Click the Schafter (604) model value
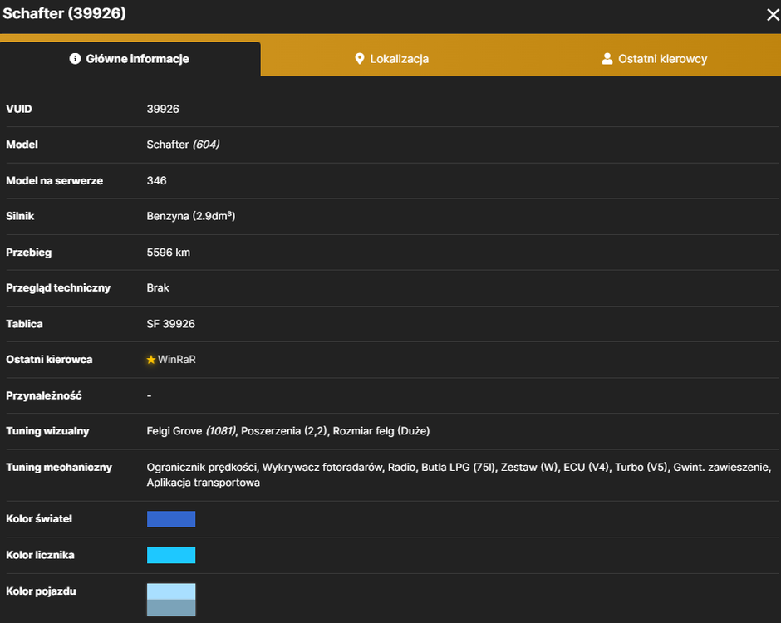Viewport: 781px width, 623px height. pyautogui.click(x=183, y=145)
